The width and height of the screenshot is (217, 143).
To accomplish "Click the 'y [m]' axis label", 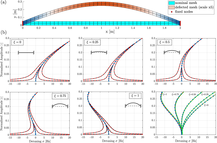I will coord(16,13).
